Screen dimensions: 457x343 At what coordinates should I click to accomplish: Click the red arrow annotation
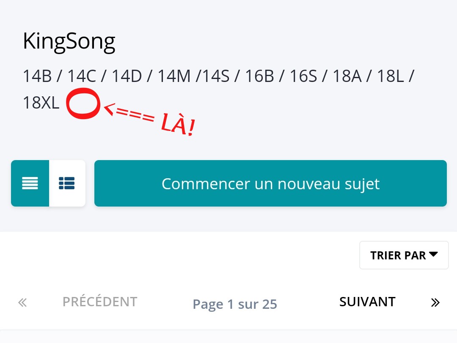[x=129, y=113]
